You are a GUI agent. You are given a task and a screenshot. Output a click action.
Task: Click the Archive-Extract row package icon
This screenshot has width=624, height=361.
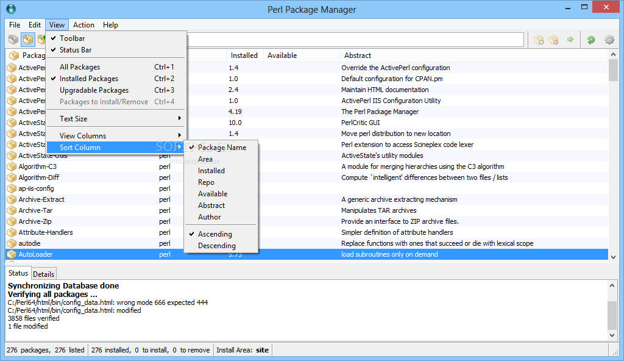pyautogui.click(x=12, y=199)
